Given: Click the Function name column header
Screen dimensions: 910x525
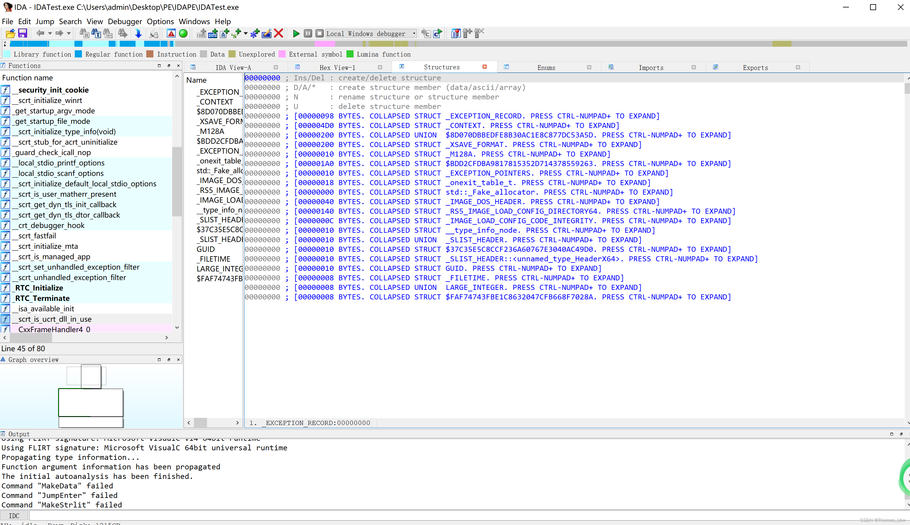Looking at the screenshot, I should [x=27, y=78].
